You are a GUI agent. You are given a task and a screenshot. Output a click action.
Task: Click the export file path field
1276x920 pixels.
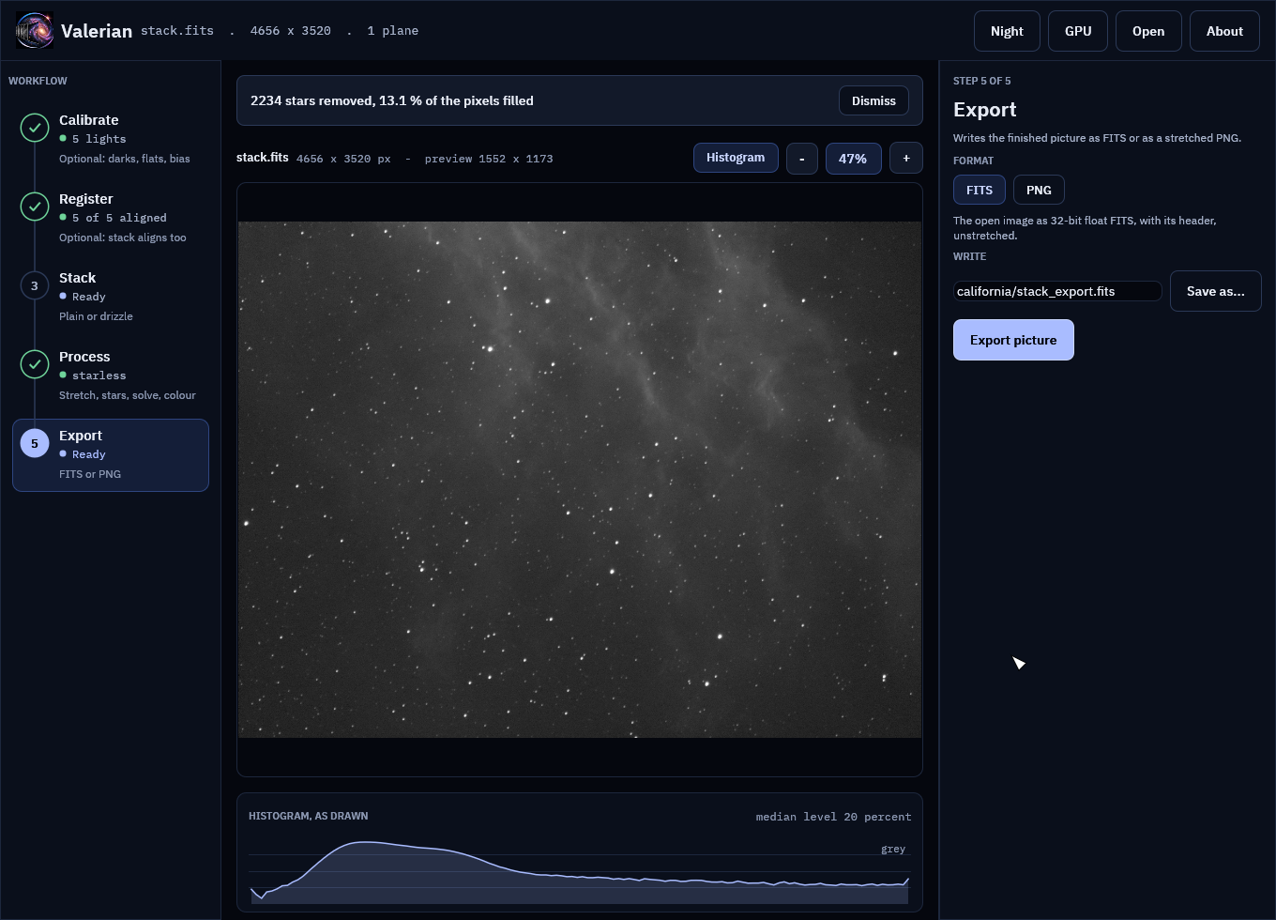tap(1057, 291)
